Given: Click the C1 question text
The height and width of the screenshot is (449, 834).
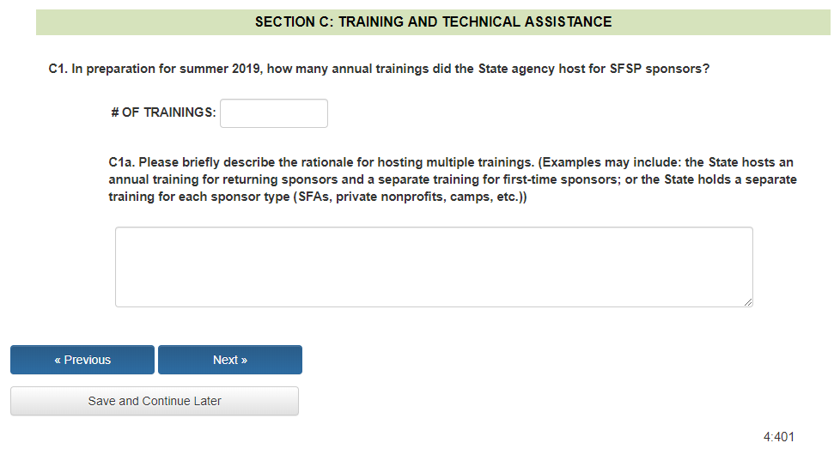Looking at the screenshot, I should [x=379, y=69].
